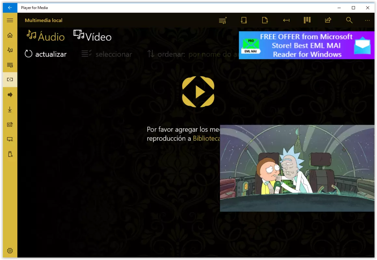The width and height of the screenshot is (377, 260).
Task: Follow the Biblioteca link
Action: tap(206, 138)
